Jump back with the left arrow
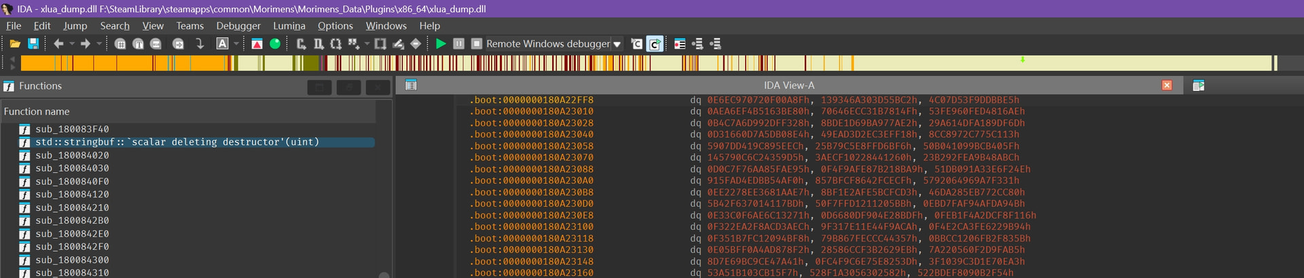Image resolution: width=1304 pixels, height=278 pixels. pos(58,43)
